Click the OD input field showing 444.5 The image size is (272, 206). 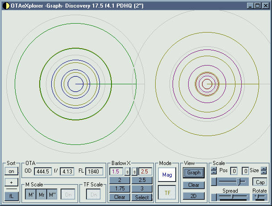(x=43, y=172)
